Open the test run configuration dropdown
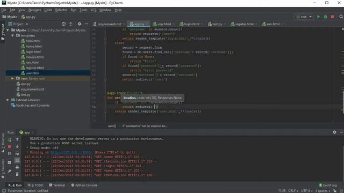 (304, 17)
